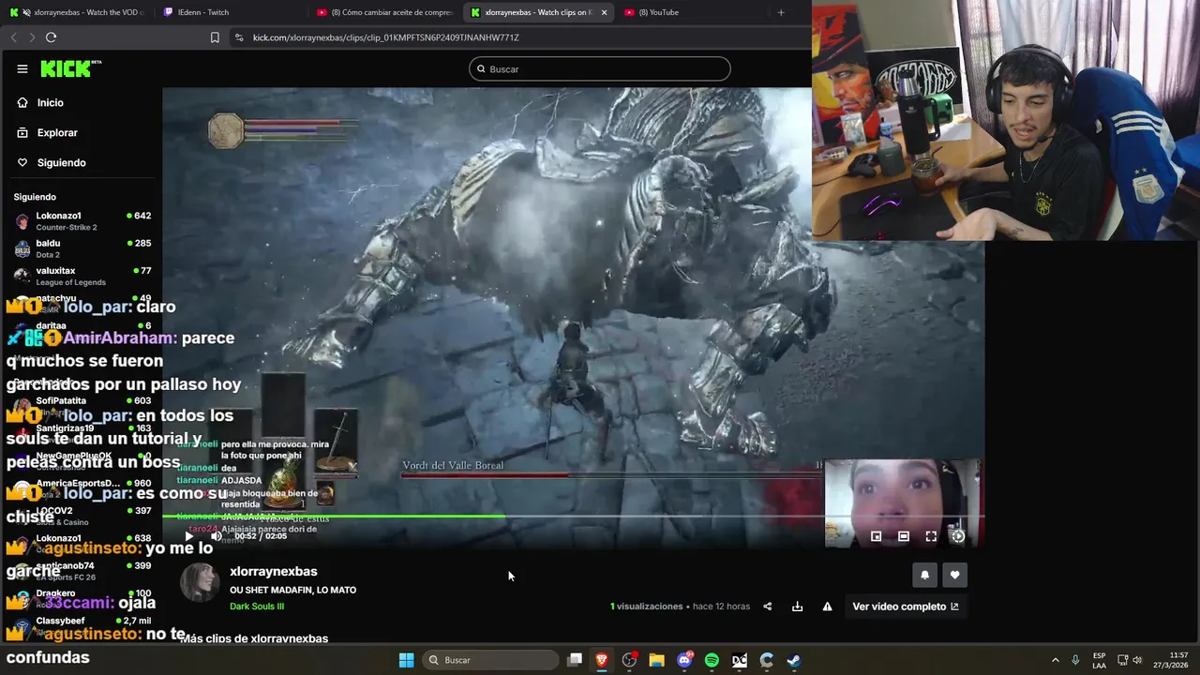
Task: Click the Windows taskbar search box
Action: (489, 660)
